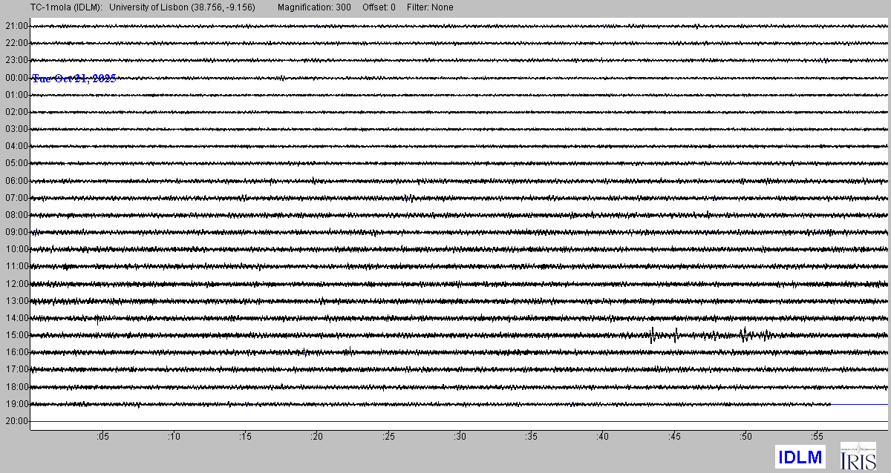
Task: Click the :55 minute axis label
Action: tap(817, 437)
